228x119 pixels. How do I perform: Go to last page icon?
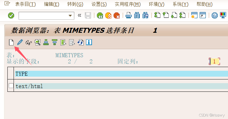(182, 15)
